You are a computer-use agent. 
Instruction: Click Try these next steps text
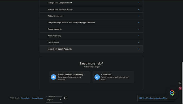[92, 67]
